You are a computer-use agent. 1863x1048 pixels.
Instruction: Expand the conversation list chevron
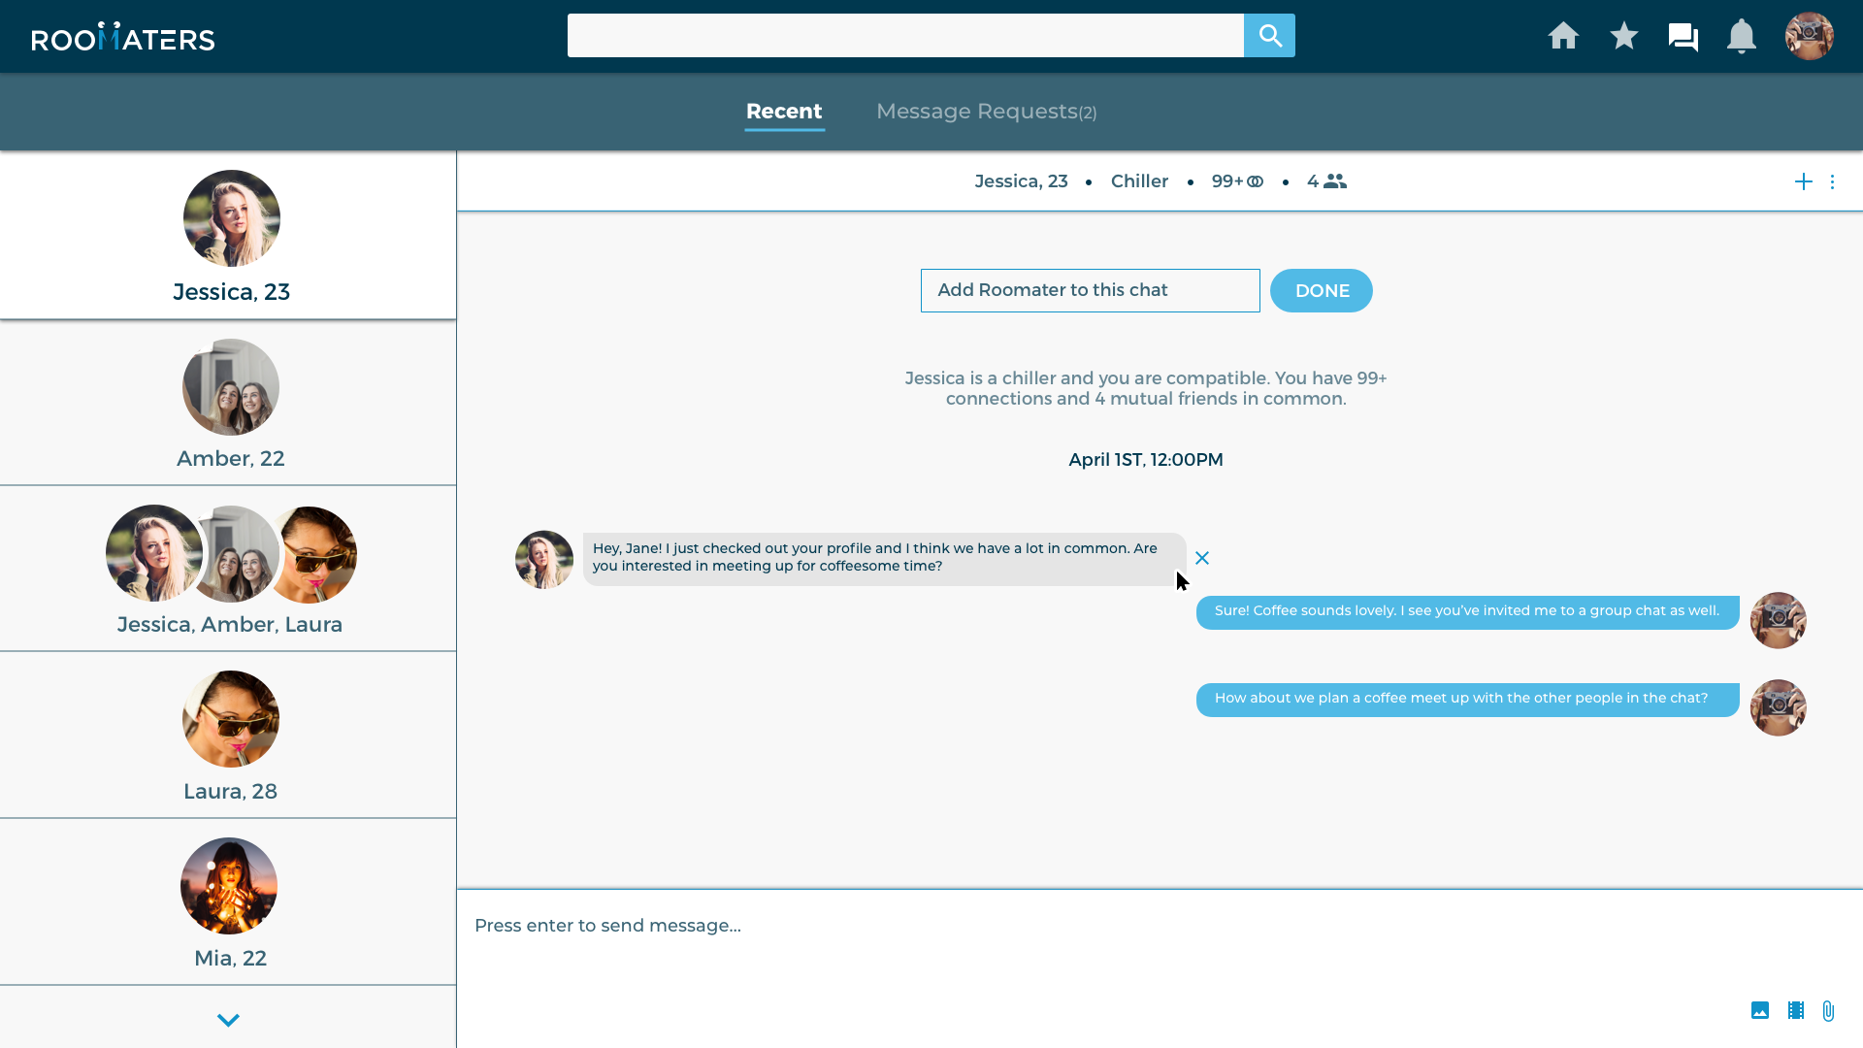pyautogui.click(x=228, y=1020)
